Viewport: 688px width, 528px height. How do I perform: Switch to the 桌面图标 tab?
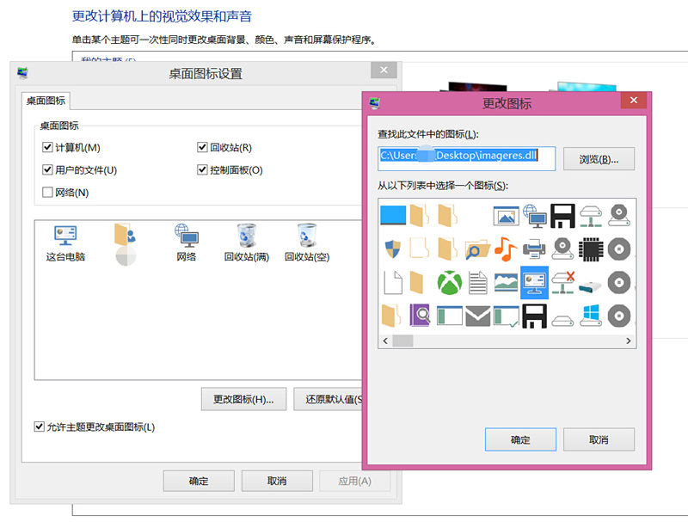click(46, 101)
